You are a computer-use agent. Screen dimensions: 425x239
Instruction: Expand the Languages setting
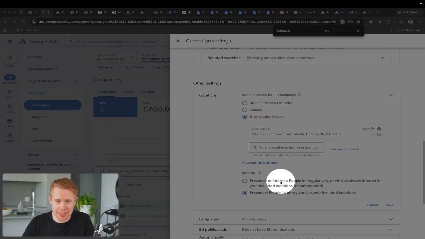point(391,219)
